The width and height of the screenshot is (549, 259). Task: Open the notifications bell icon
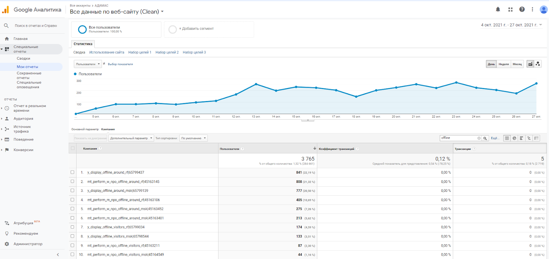pos(498,10)
